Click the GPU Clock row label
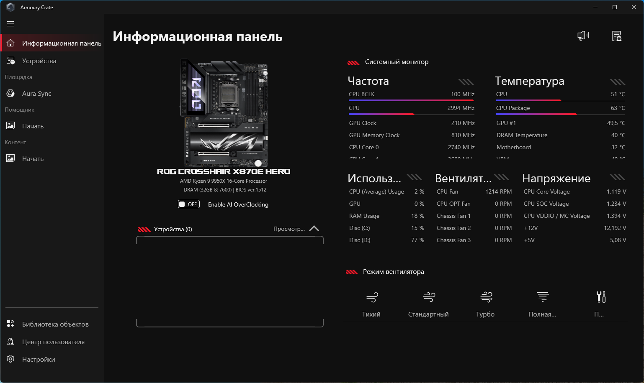Viewport: 644px width, 383px height. click(x=363, y=123)
